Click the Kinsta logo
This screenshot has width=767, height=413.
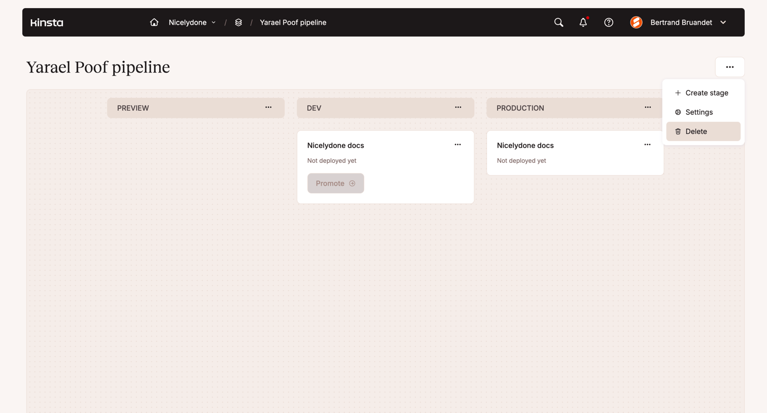[x=47, y=22]
